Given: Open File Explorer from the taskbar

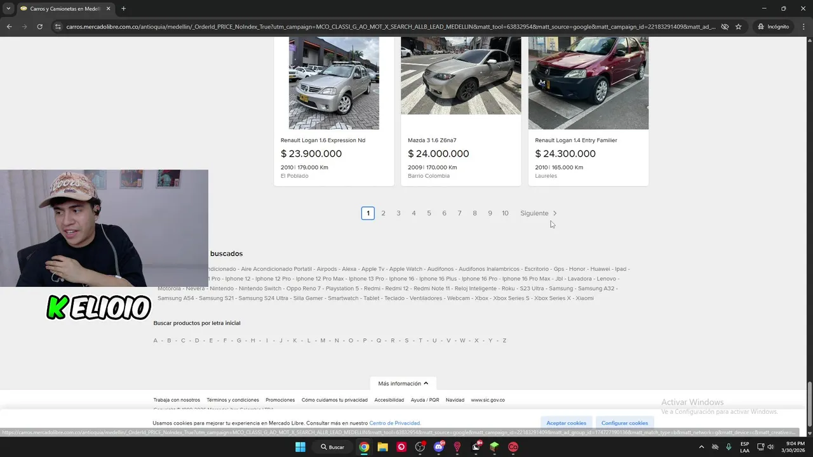Looking at the screenshot, I should [382, 447].
